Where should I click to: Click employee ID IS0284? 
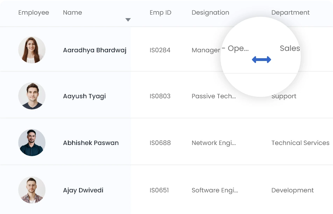coord(160,50)
